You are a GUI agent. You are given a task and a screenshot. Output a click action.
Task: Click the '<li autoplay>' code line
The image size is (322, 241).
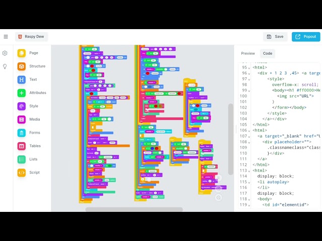click(x=273, y=182)
